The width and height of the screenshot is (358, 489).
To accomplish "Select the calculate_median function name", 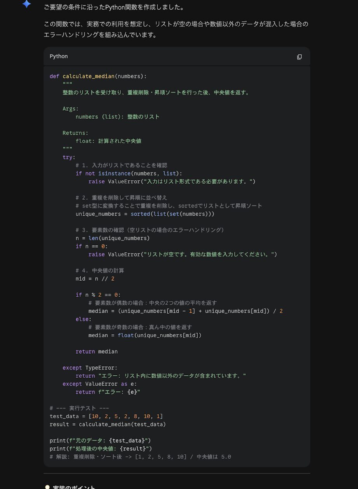I will click(88, 76).
